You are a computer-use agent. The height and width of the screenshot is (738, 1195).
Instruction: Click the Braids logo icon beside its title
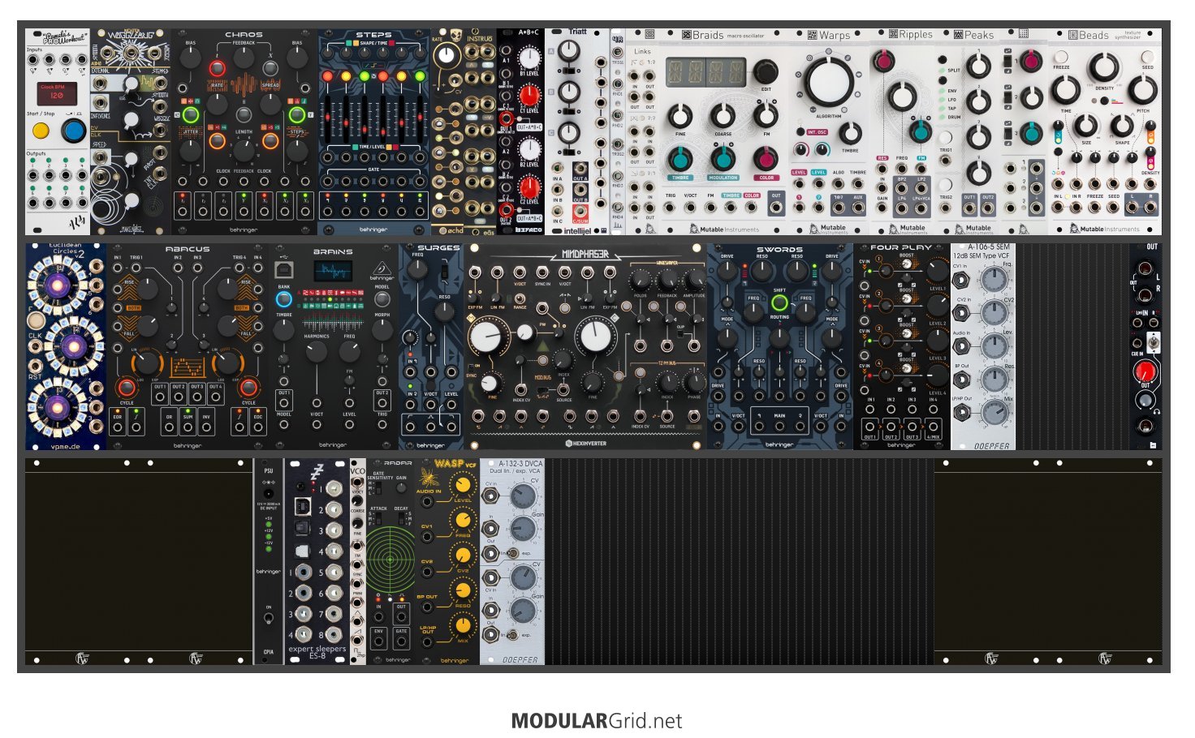[x=686, y=35]
